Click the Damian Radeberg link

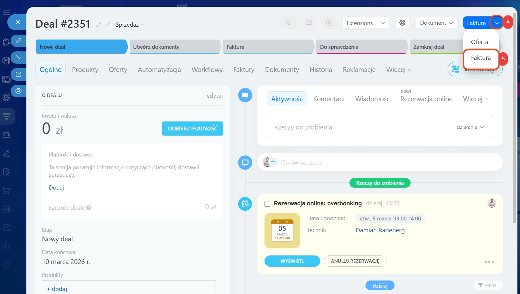(x=380, y=230)
